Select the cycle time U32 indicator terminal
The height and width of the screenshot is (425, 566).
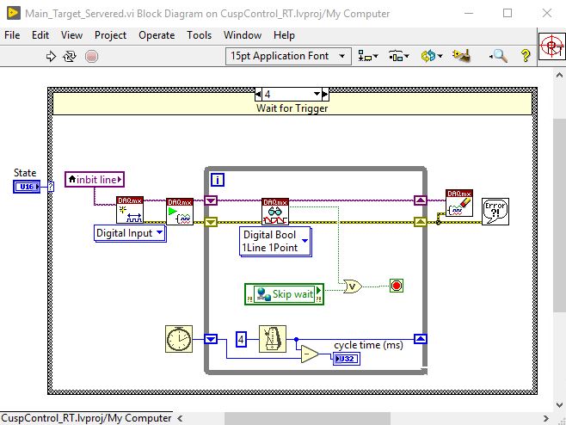[347, 360]
